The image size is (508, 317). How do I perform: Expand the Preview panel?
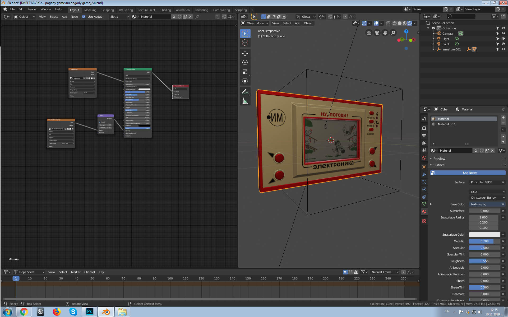click(x=439, y=159)
